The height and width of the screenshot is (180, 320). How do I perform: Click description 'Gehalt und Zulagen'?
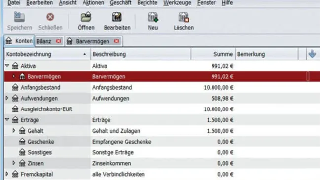[x=116, y=131]
